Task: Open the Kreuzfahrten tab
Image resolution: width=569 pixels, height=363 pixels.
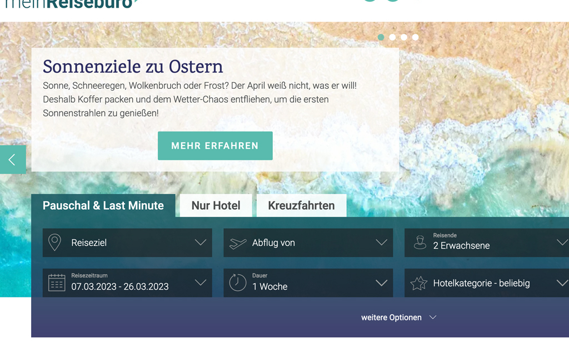Action: tap(301, 205)
